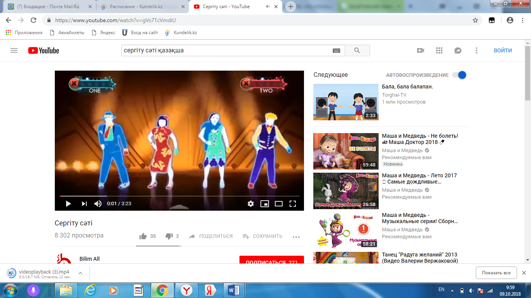Expand the videoplayback (3).mp4 download options
The width and height of the screenshot is (531, 298).
[x=80, y=273]
